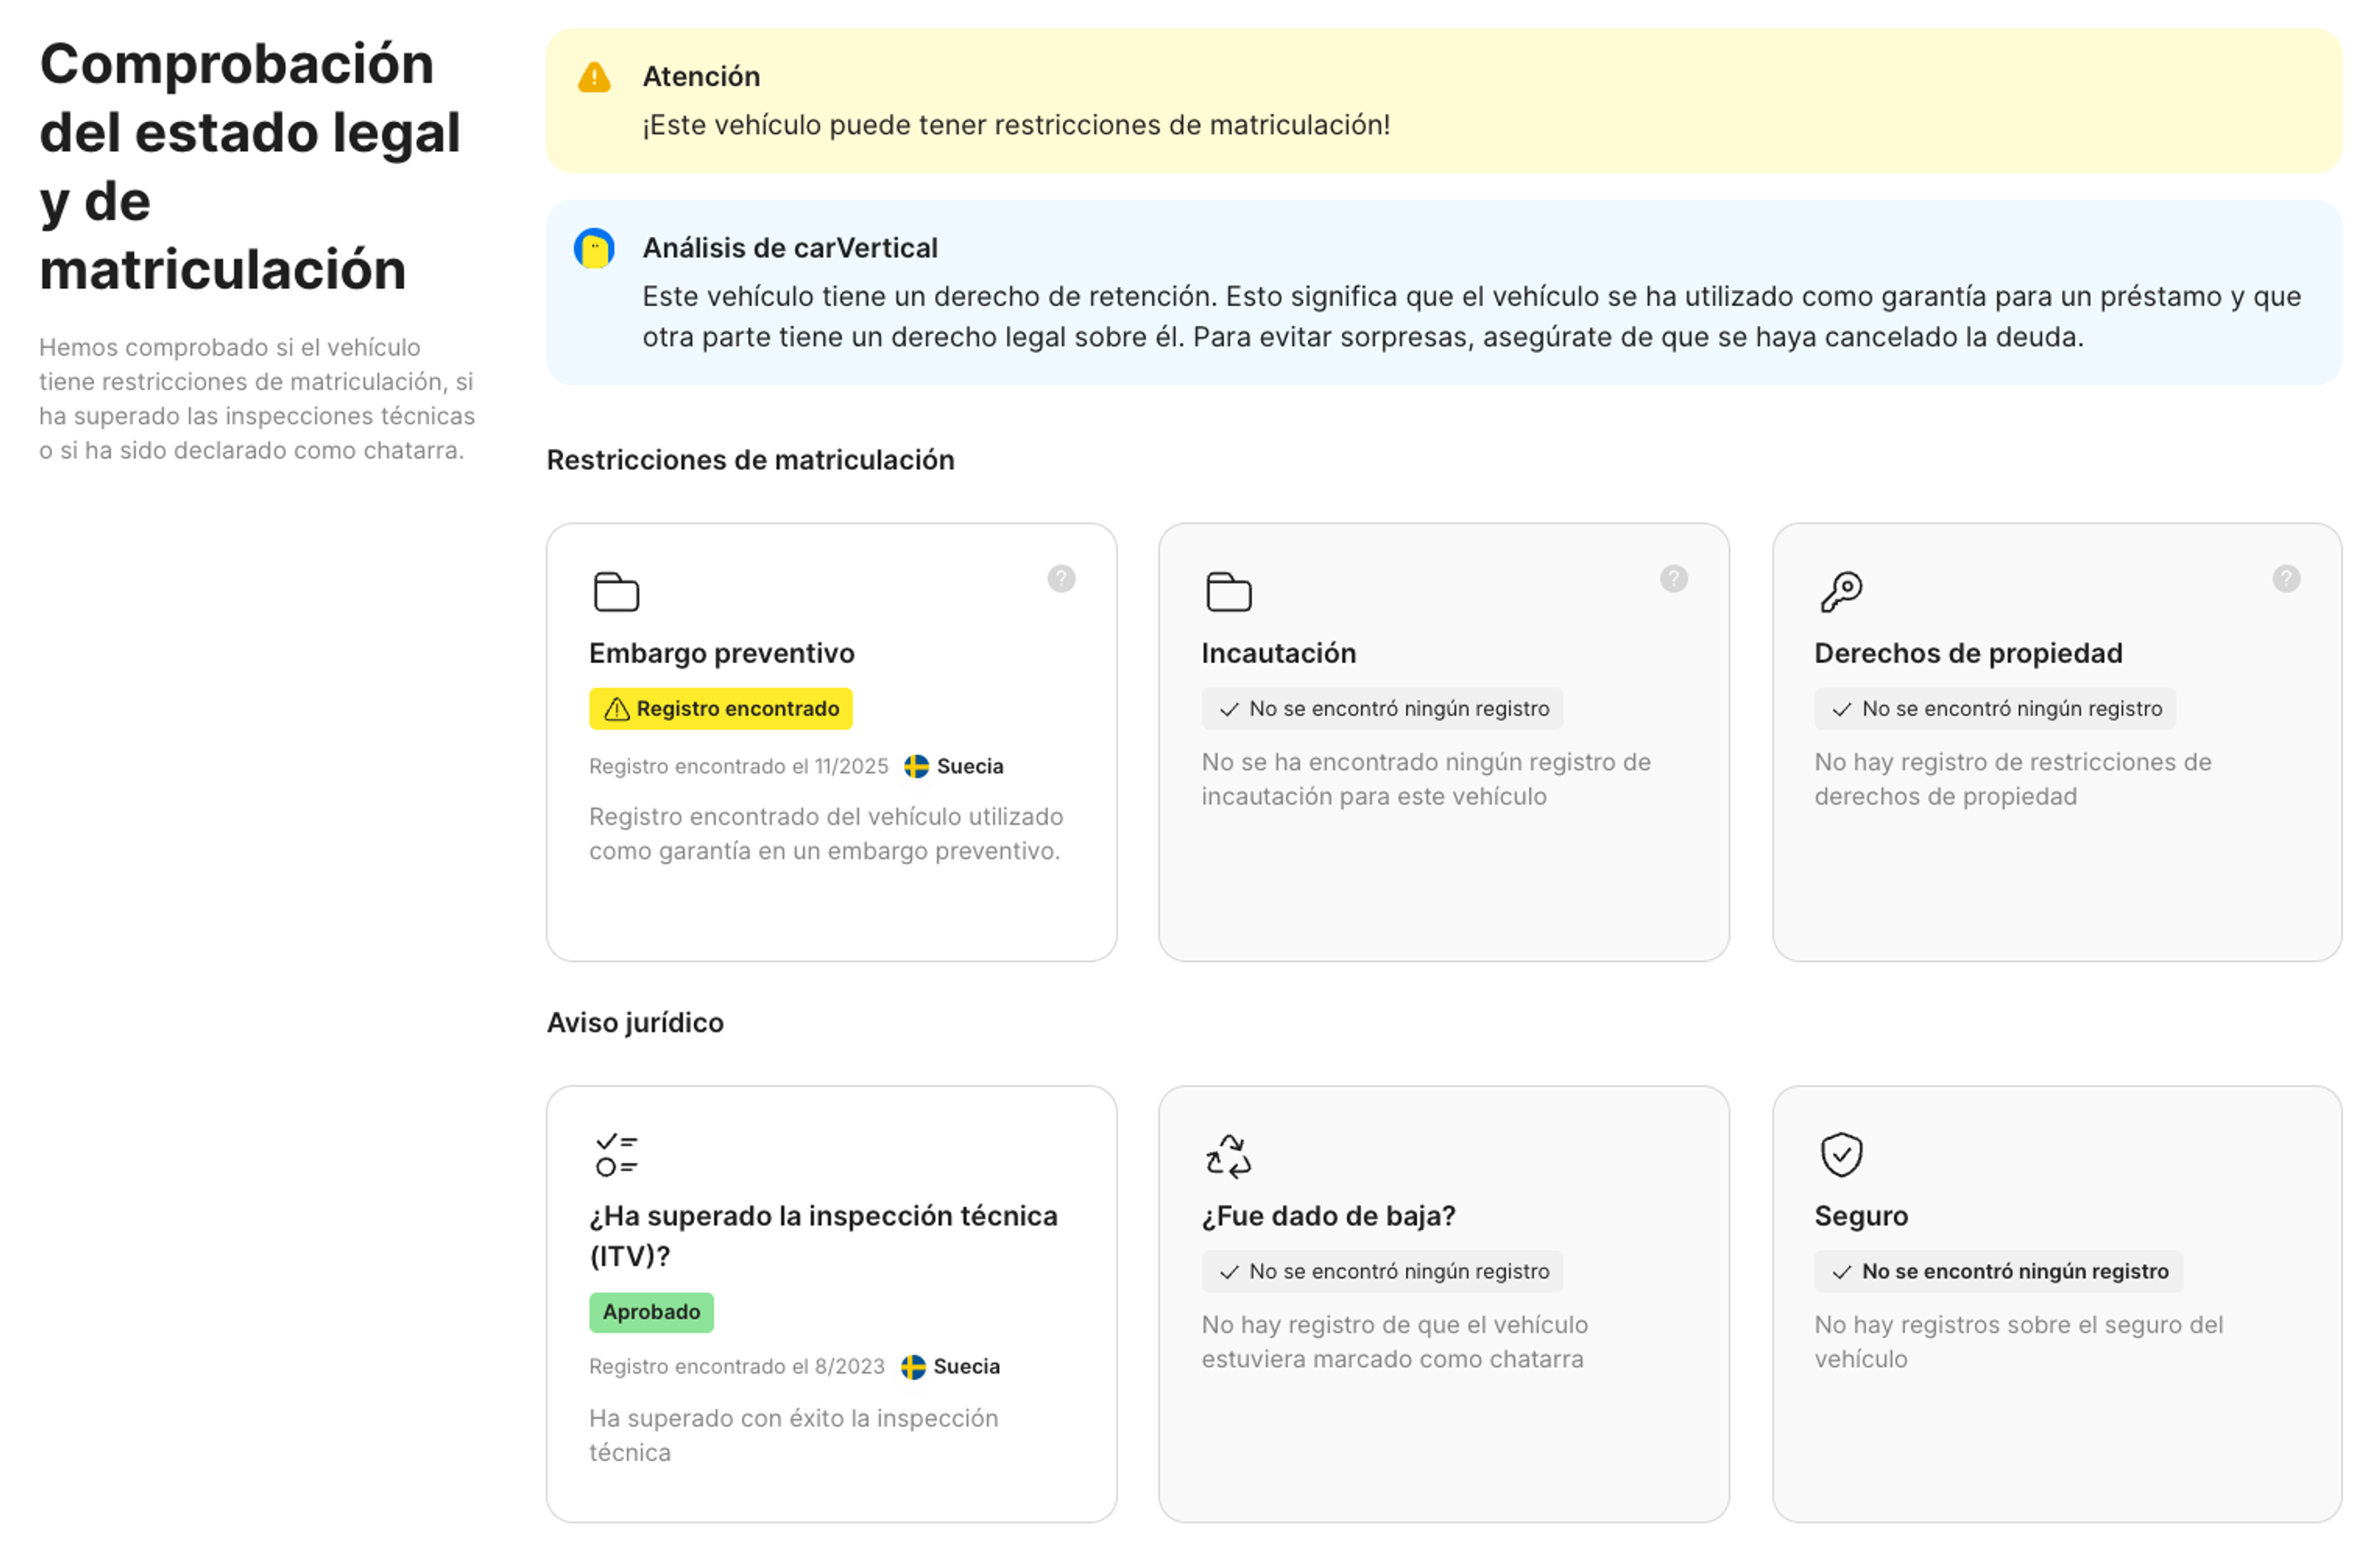The width and height of the screenshot is (2380, 1554).
Task: Select the Embargo preventivo card title
Action: click(x=722, y=653)
